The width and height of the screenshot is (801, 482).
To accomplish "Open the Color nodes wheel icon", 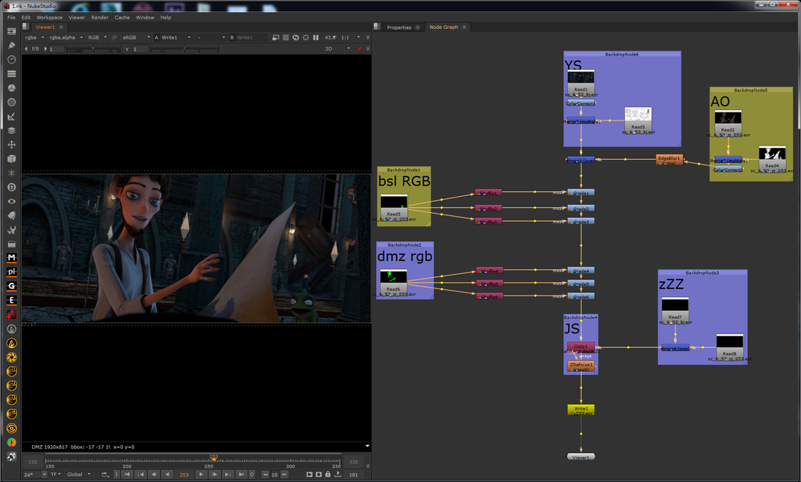I will click(11, 88).
